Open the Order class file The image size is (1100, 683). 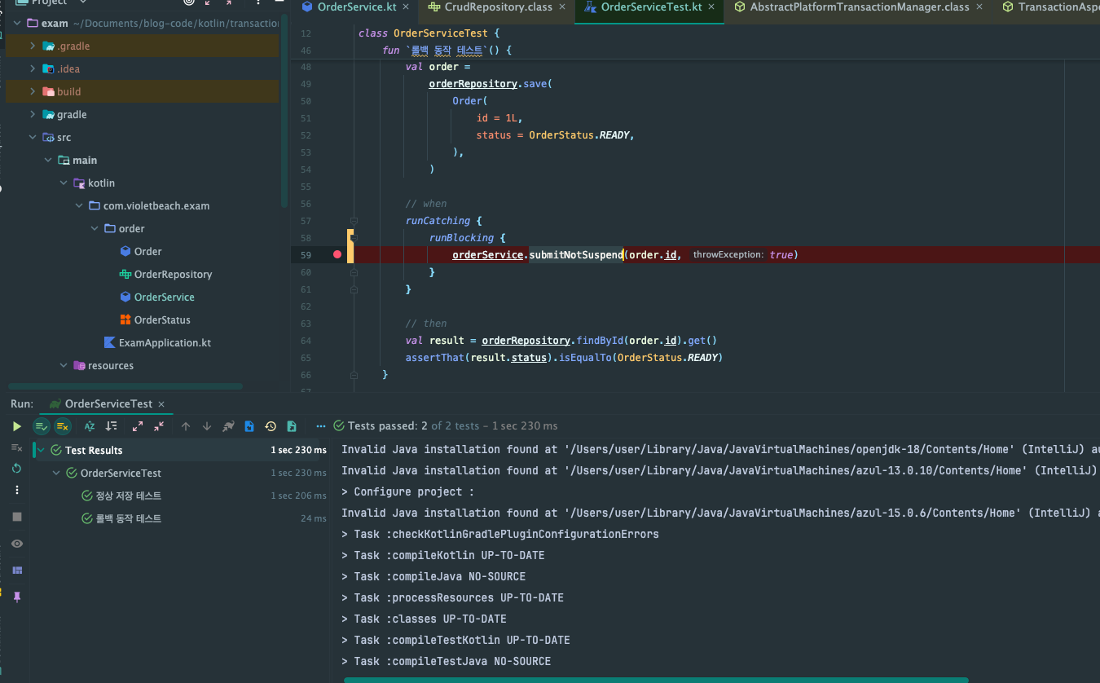tap(140, 251)
